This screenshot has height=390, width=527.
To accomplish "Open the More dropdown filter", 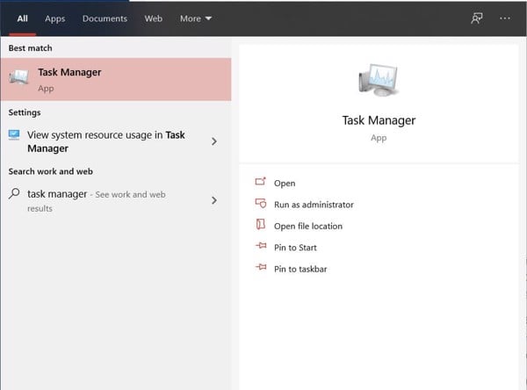I will coord(196,18).
